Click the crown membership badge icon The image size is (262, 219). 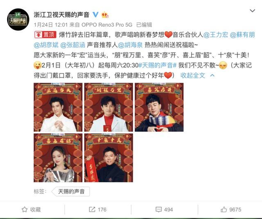pyautogui.click(x=105, y=15)
